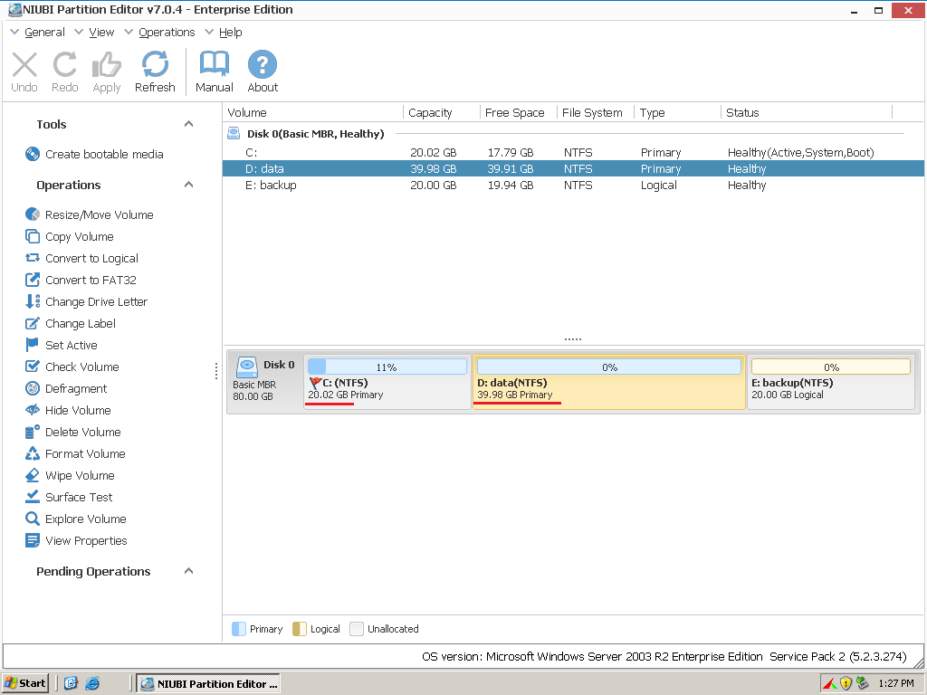927x695 pixels.
Task: Select D: data(NTFS) partition block
Action: (609, 383)
